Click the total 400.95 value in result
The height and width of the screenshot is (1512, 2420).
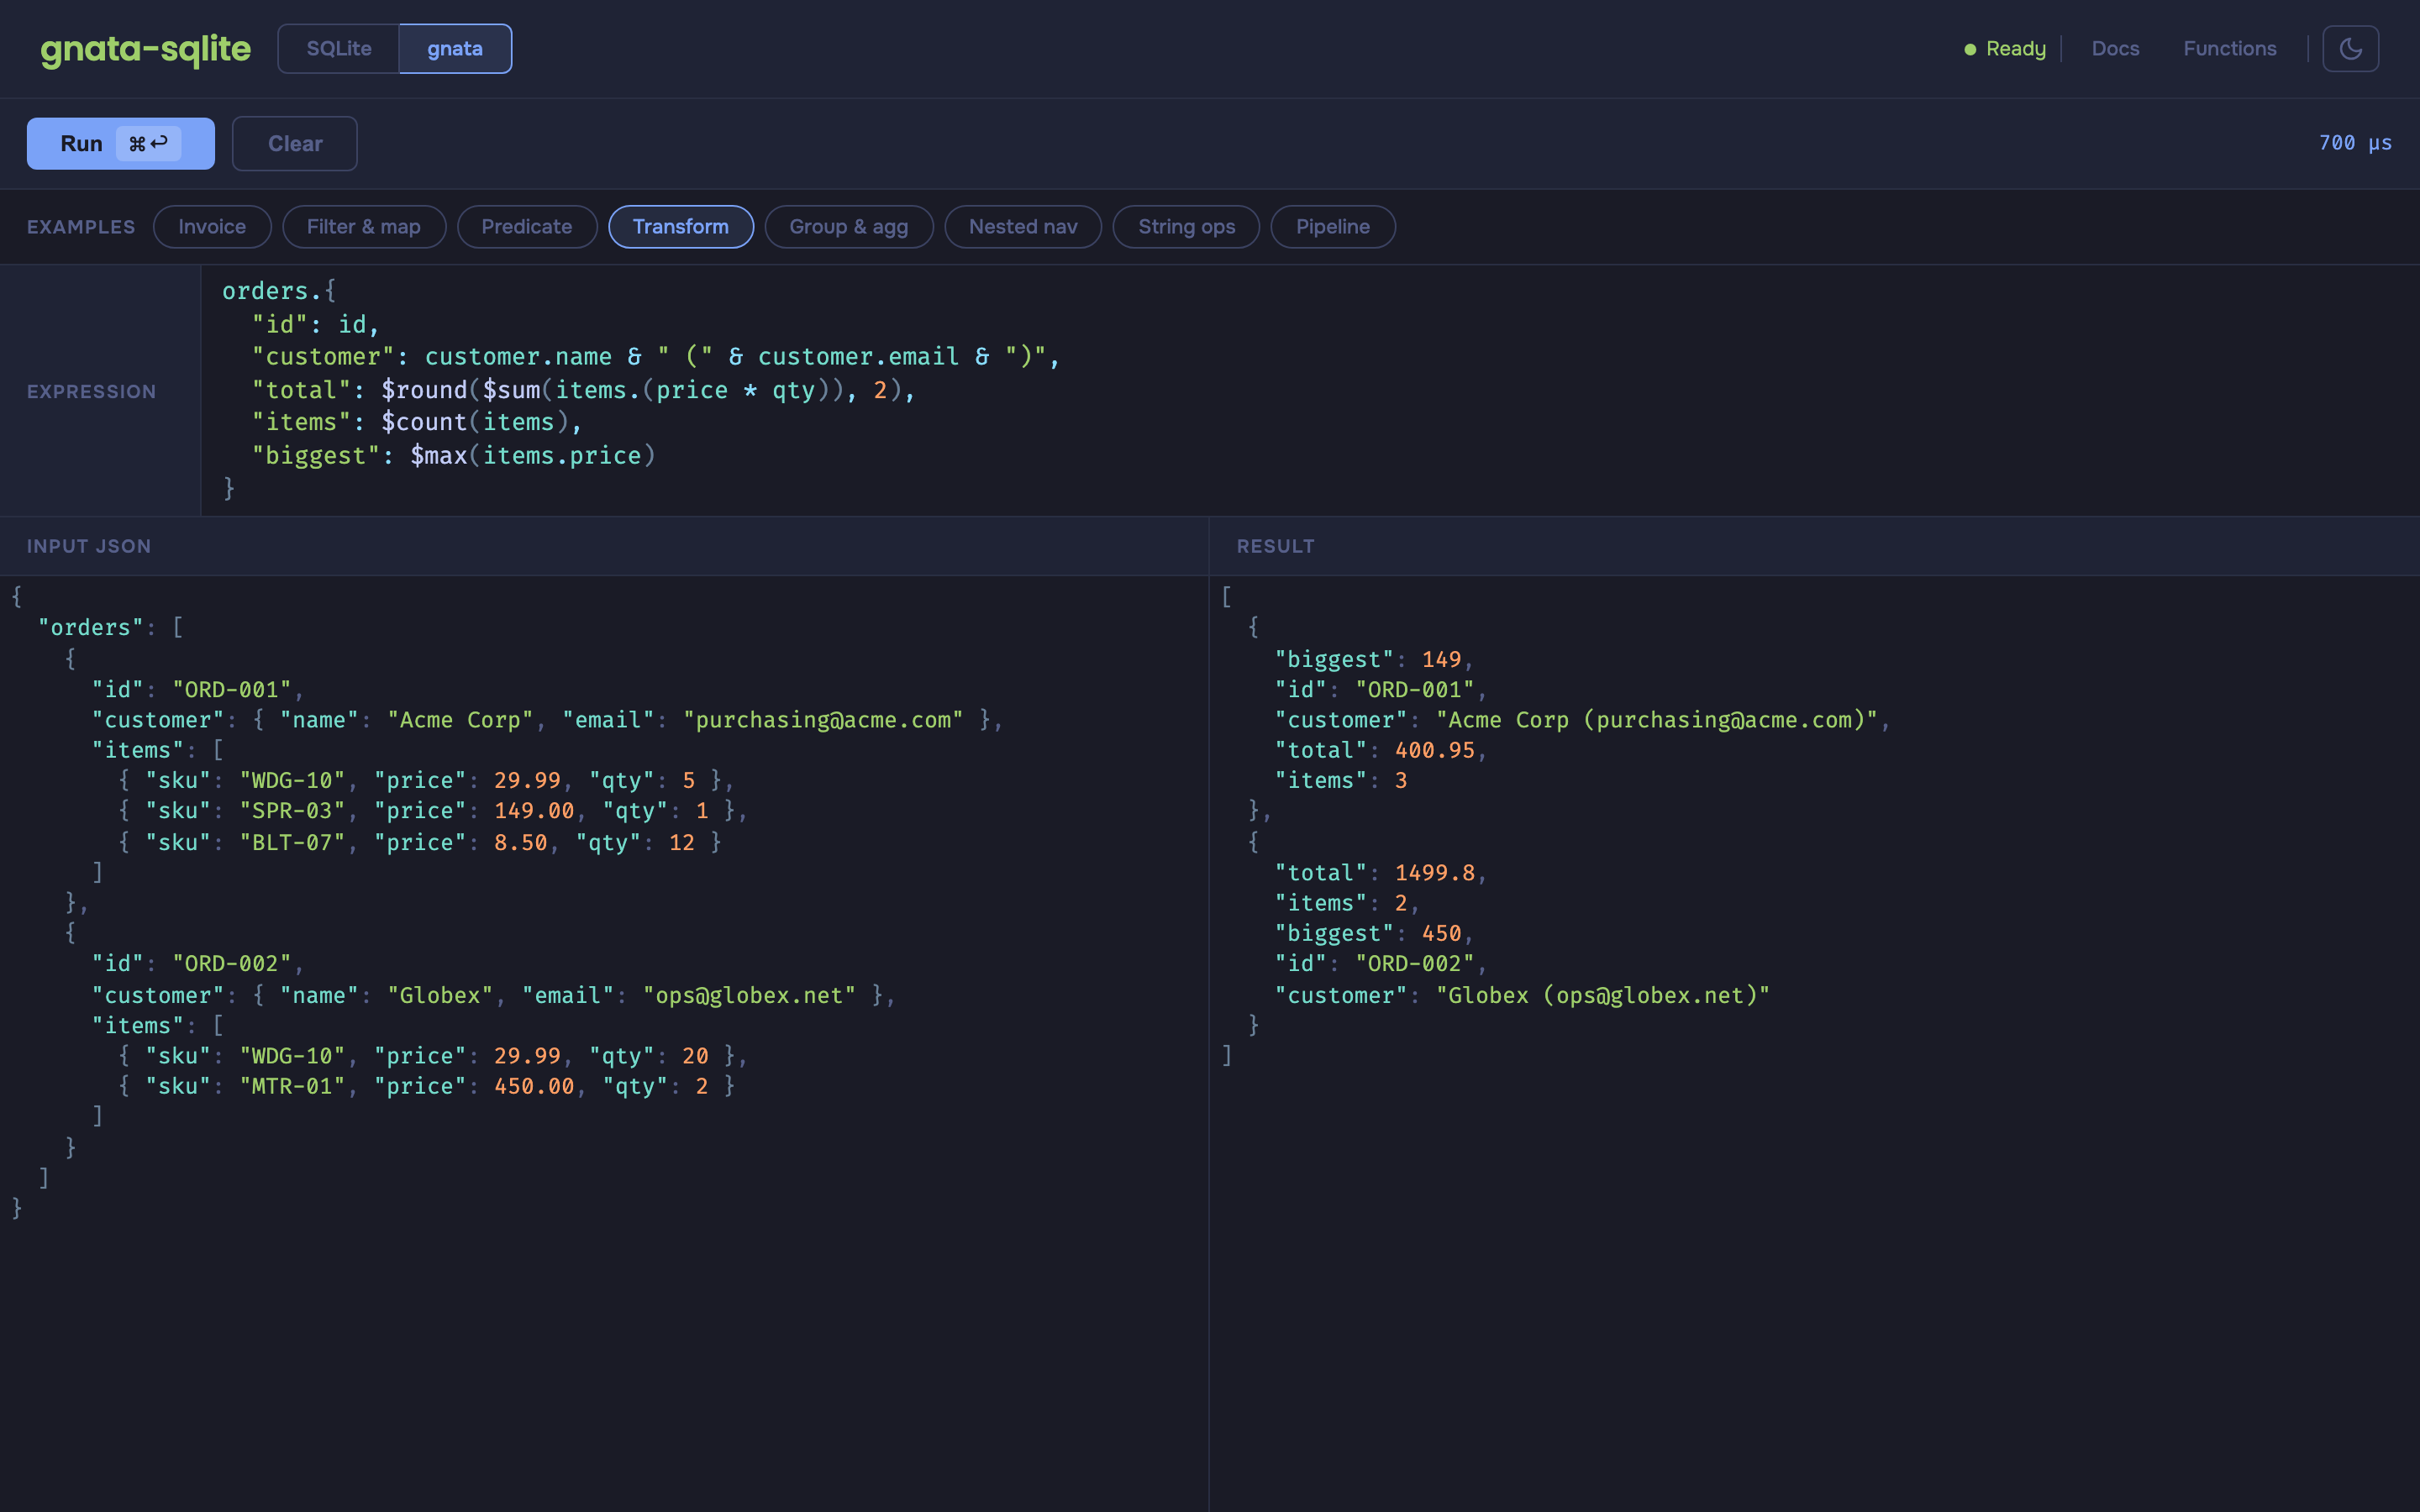click(x=1435, y=750)
